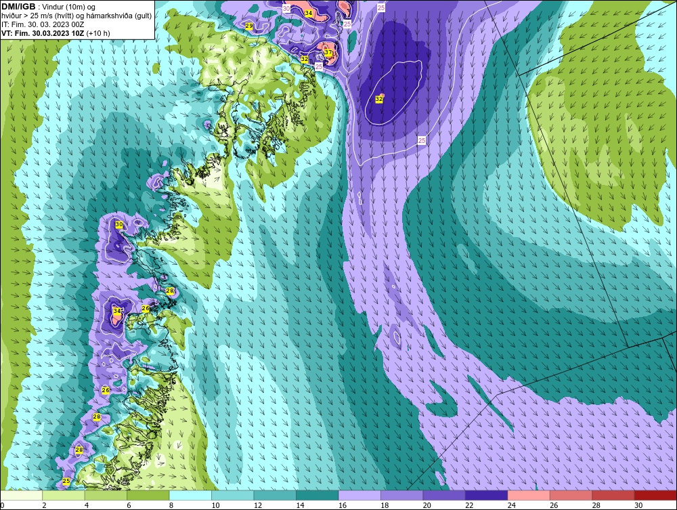Click the '32' label inside the large dark oval
The image size is (677, 510).
pos(379,99)
